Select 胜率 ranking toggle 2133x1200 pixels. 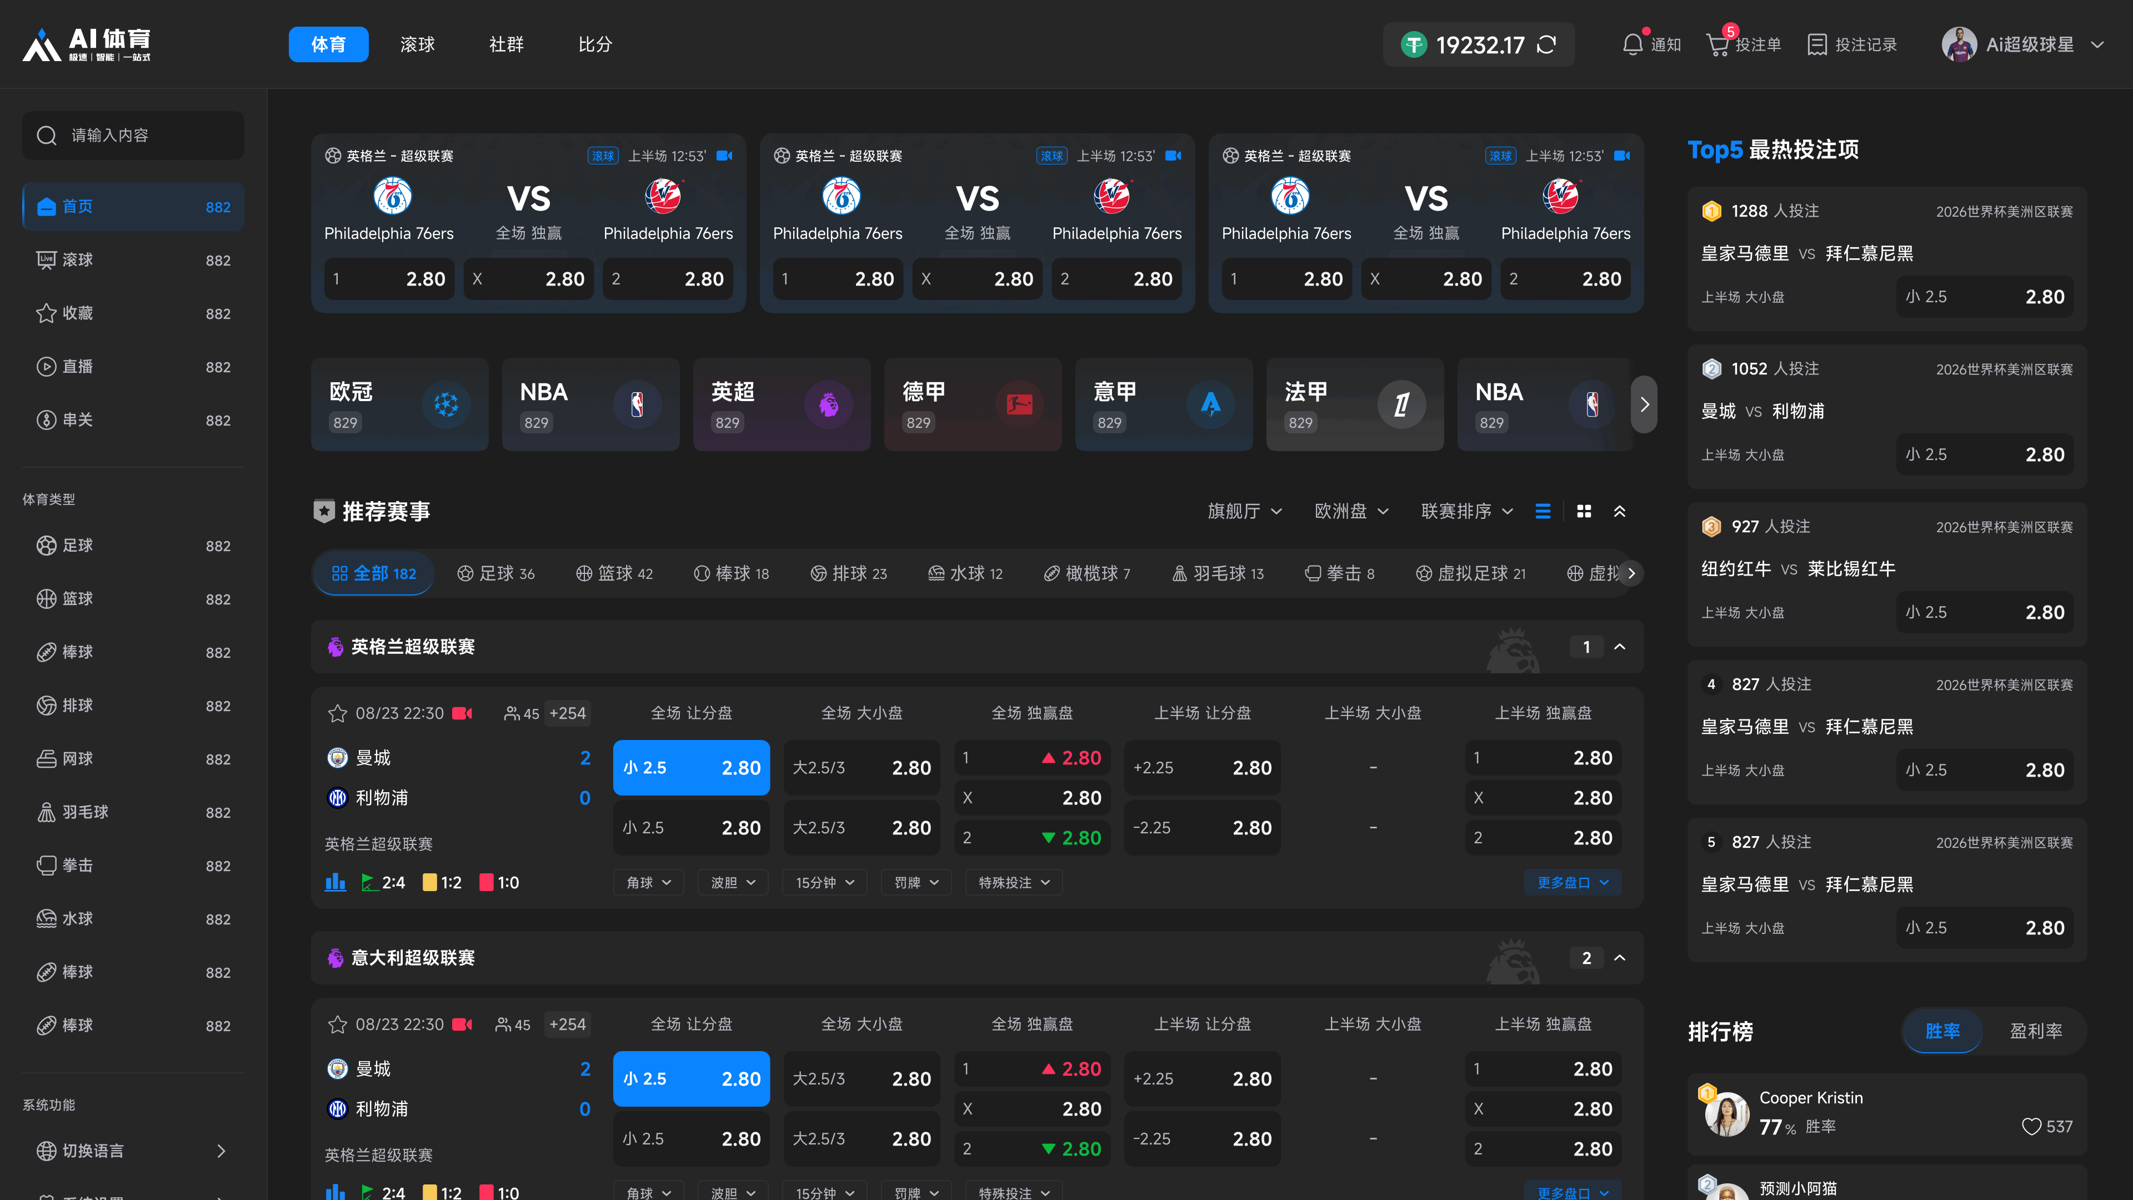pyautogui.click(x=1942, y=1031)
